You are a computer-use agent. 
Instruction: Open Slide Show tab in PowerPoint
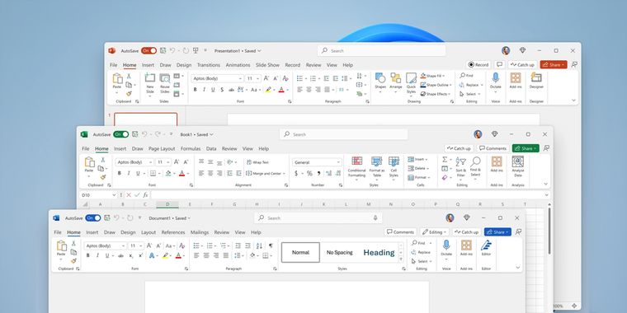267,65
